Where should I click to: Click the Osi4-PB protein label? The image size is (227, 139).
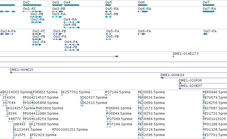pos(71,47)
